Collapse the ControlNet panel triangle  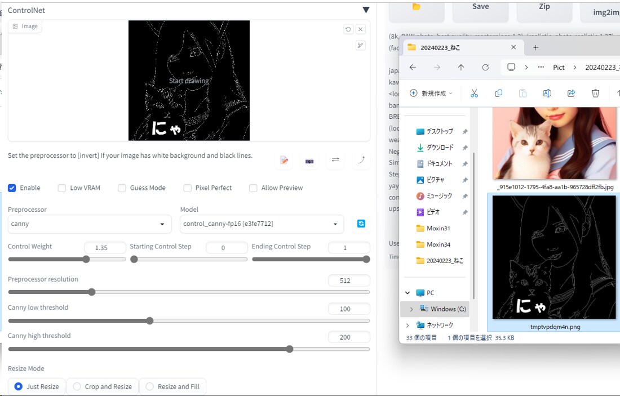click(366, 10)
